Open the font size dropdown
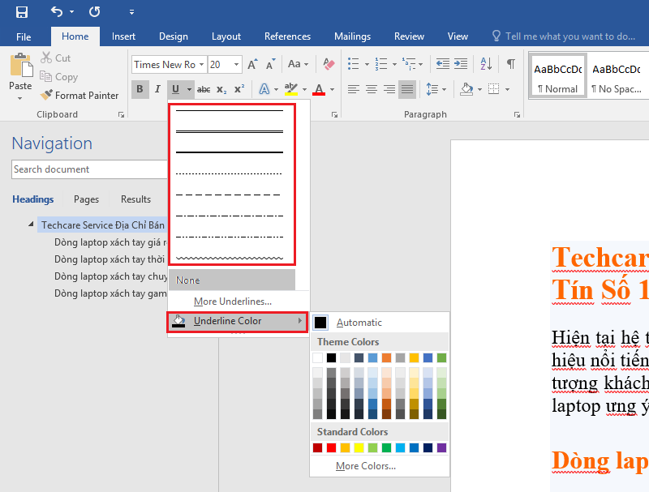This screenshot has height=492, width=649. pos(237,64)
